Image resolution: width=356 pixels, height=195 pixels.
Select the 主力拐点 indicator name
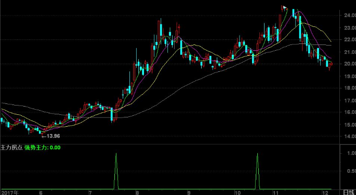pos(11,148)
